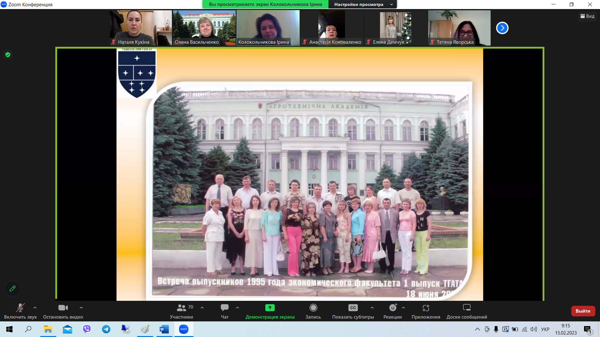This screenshot has height=337, width=600.
Task: Open the Вид view menu
Action: (587, 16)
